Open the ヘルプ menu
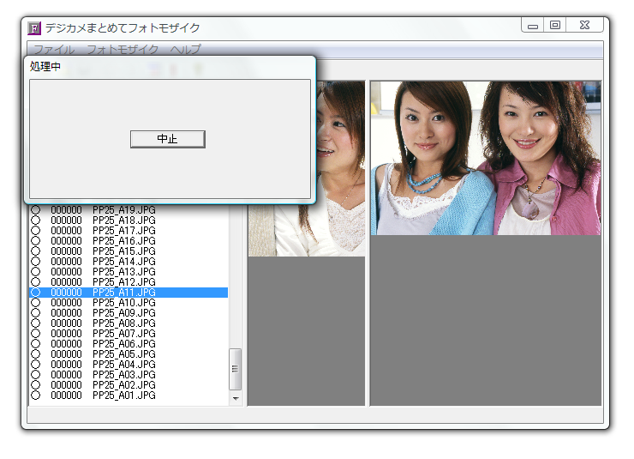Viewport: 634px width, 459px height. point(185,50)
